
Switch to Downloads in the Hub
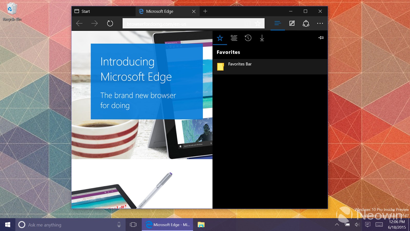click(262, 38)
